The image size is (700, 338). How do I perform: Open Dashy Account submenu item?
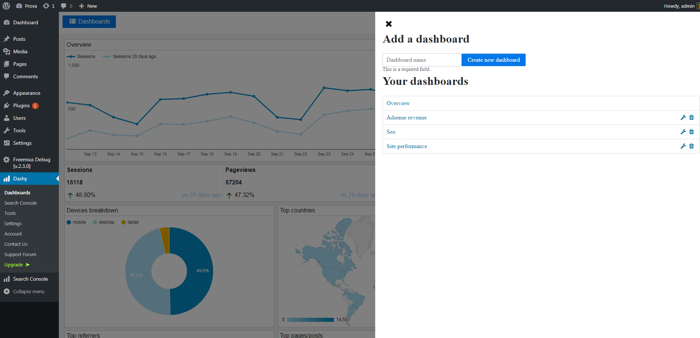(13, 234)
